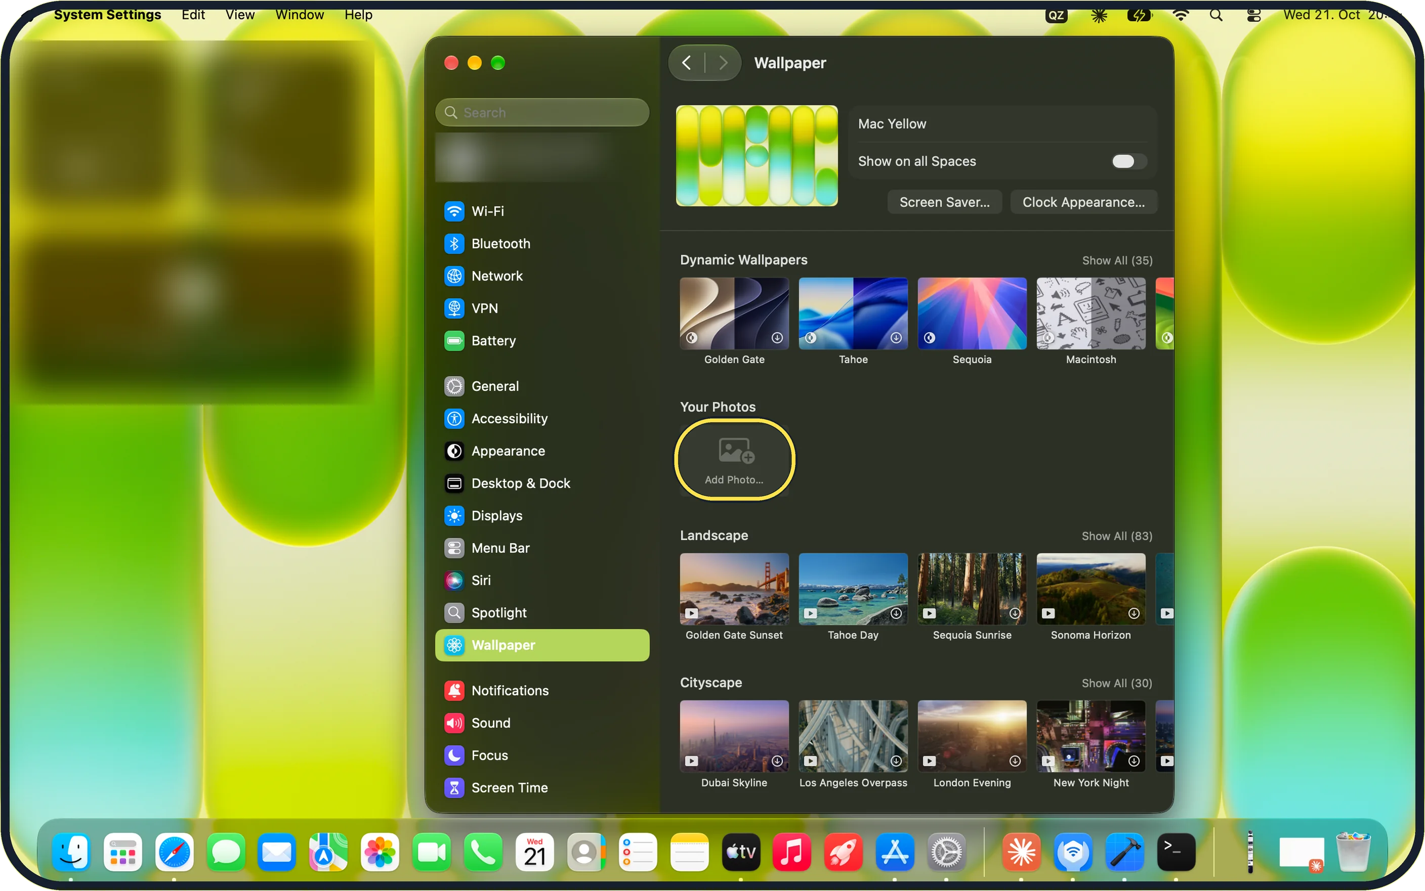Open the Help menu
Viewport: 1425px width, 891px height.
pos(358,15)
